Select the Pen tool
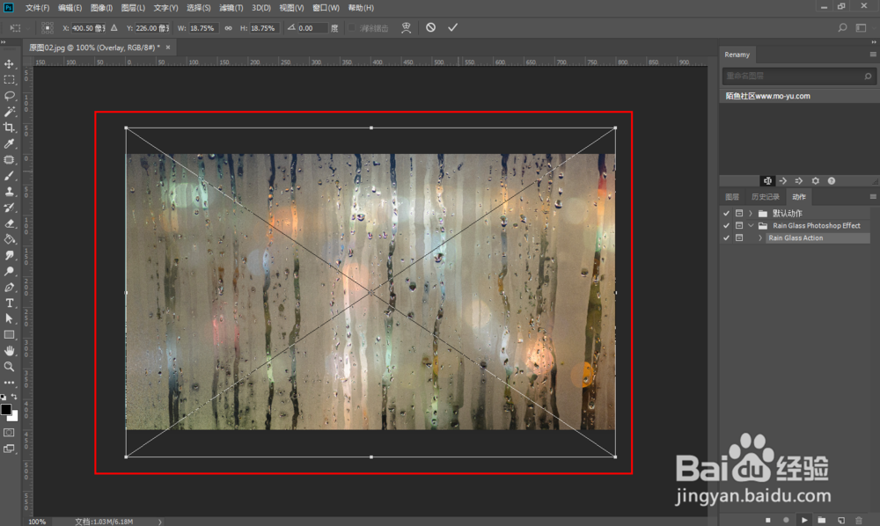The height and width of the screenshot is (526, 880). click(9, 287)
